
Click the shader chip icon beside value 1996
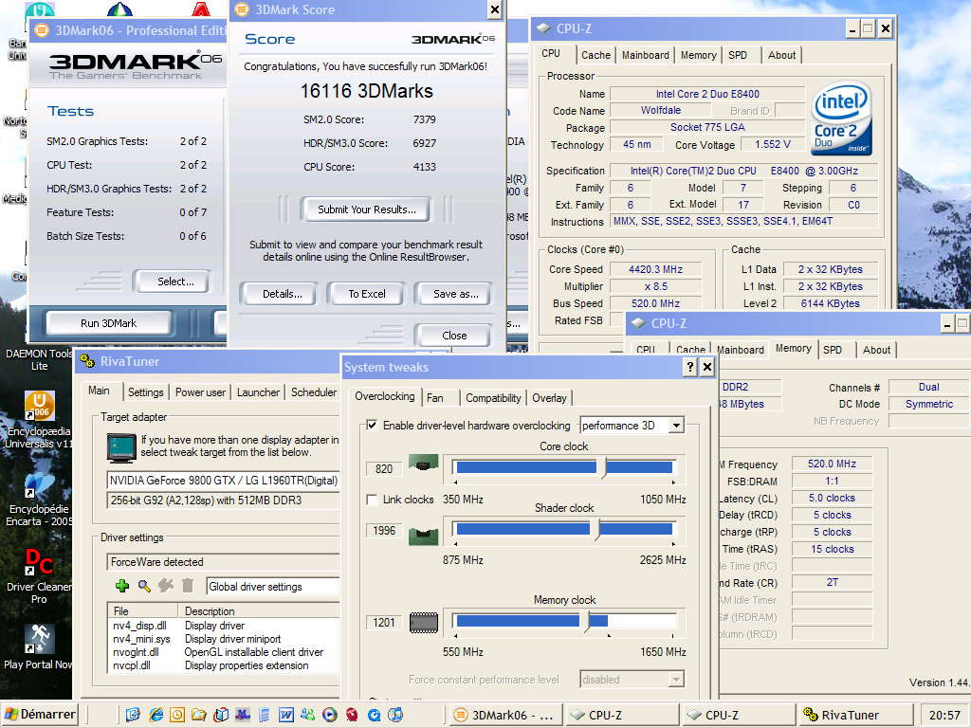point(424,537)
